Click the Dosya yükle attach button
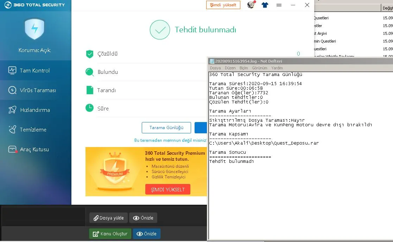This screenshot has width=393, height=242. pos(108,218)
